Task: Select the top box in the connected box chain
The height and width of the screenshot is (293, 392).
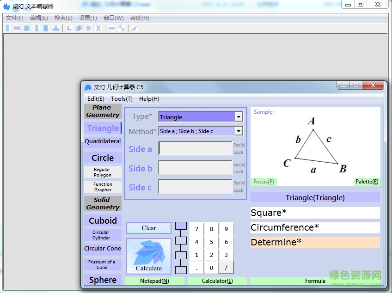Action: [x=181, y=226]
